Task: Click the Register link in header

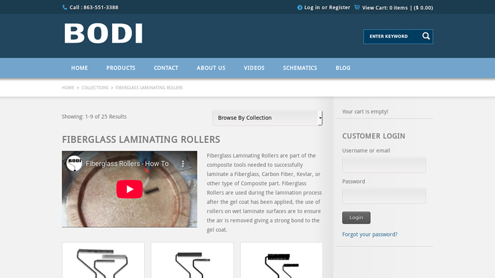Action: tap(340, 7)
